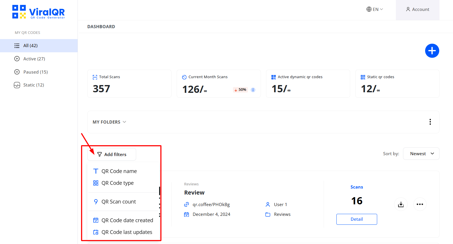The image size is (453, 244).
Task: Click the Static qr codes icon
Action: (x=363, y=77)
